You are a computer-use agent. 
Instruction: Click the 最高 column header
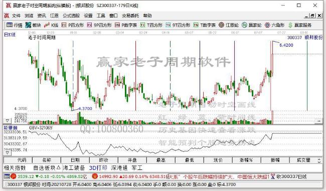click(161, 160)
